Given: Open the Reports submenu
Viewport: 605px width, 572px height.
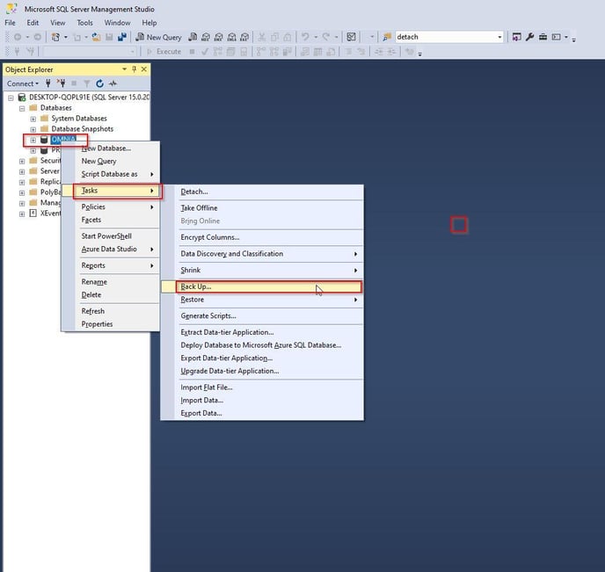Looking at the screenshot, I should [111, 265].
